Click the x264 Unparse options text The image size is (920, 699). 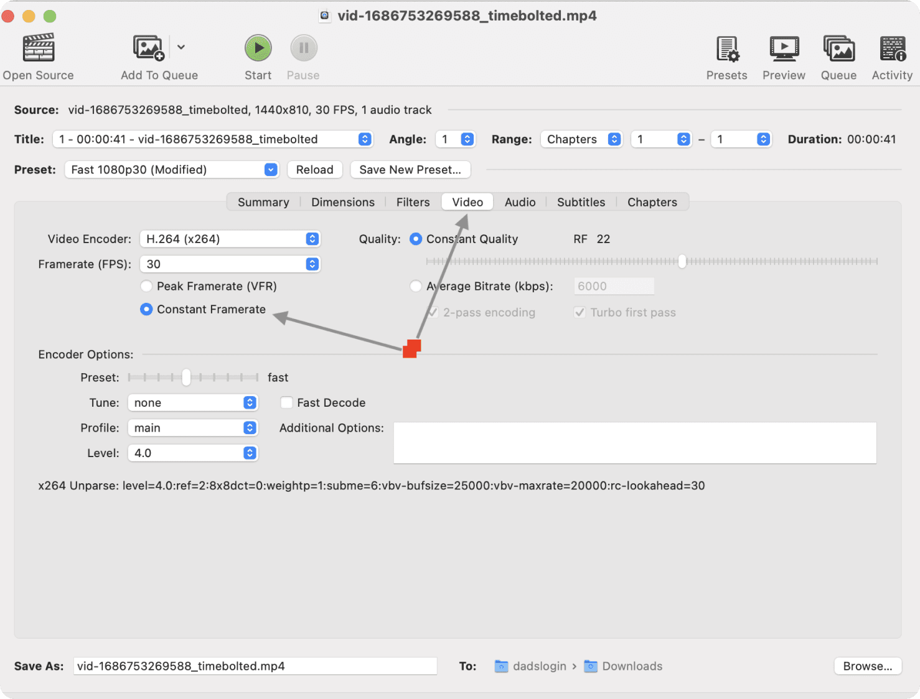pyautogui.click(x=372, y=486)
